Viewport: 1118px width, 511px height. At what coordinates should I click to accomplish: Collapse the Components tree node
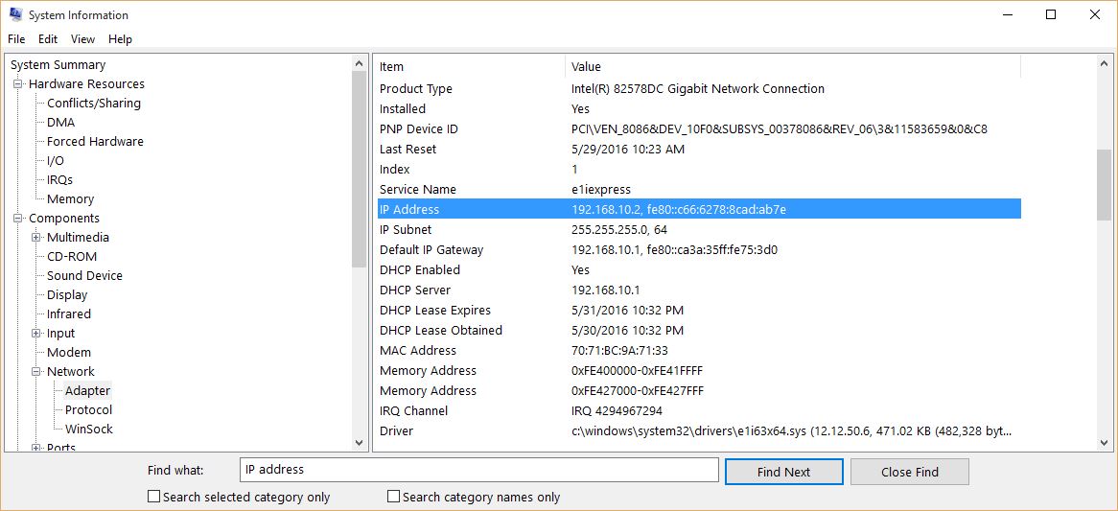[x=18, y=218]
